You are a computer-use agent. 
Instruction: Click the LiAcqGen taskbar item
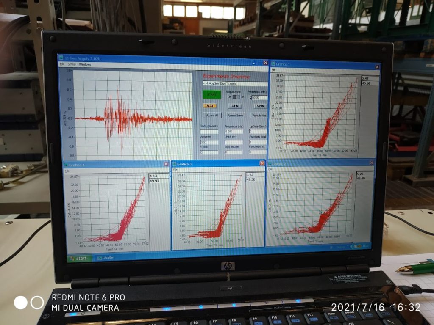tap(104, 258)
